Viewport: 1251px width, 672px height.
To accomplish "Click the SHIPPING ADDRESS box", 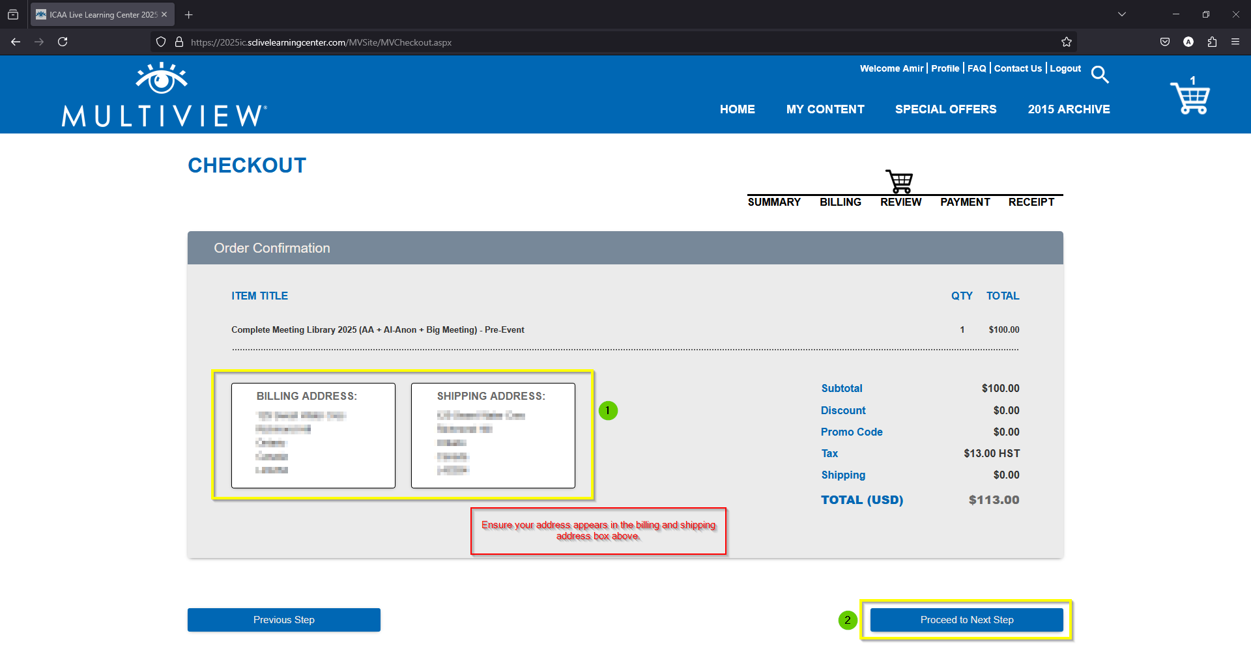I will point(493,436).
